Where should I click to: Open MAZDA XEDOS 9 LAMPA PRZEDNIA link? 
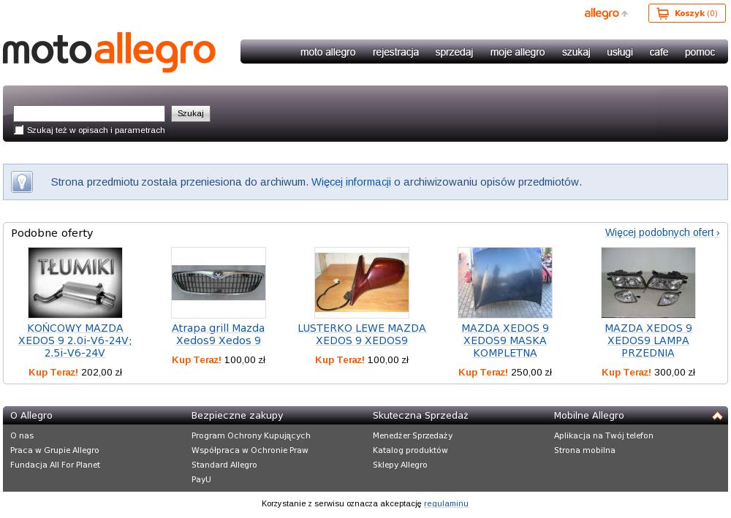point(648,340)
